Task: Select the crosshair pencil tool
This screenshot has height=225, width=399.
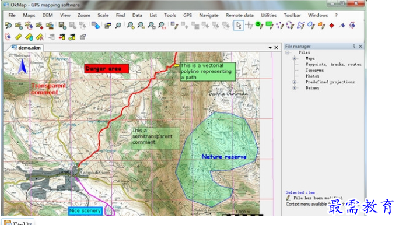Action: [x=249, y=25]
